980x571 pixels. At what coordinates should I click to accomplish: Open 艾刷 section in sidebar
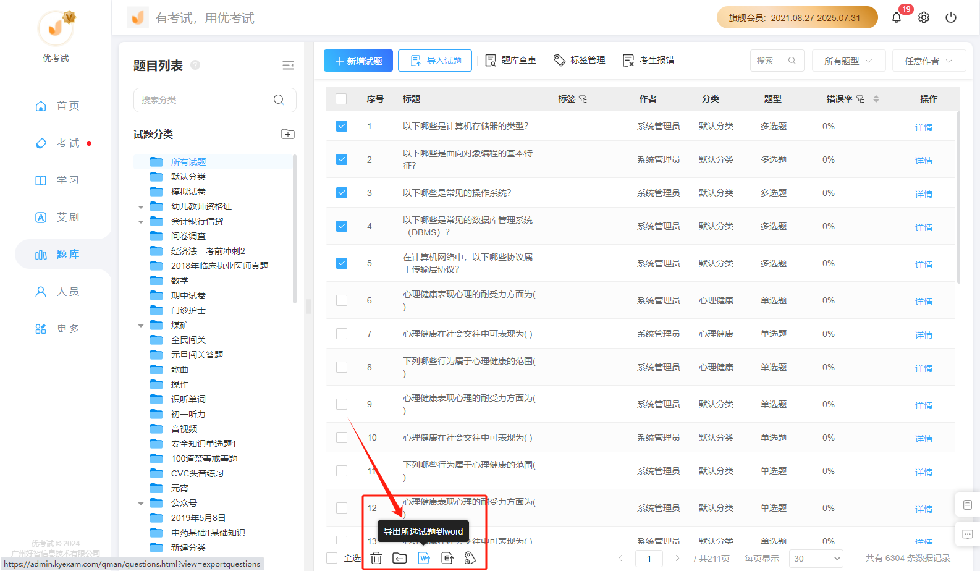pyautogui.click(x=57, y=217)
